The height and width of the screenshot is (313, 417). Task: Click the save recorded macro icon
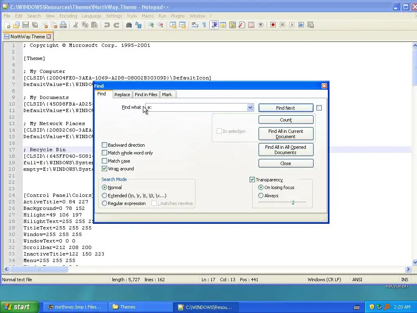coord(311,25)
